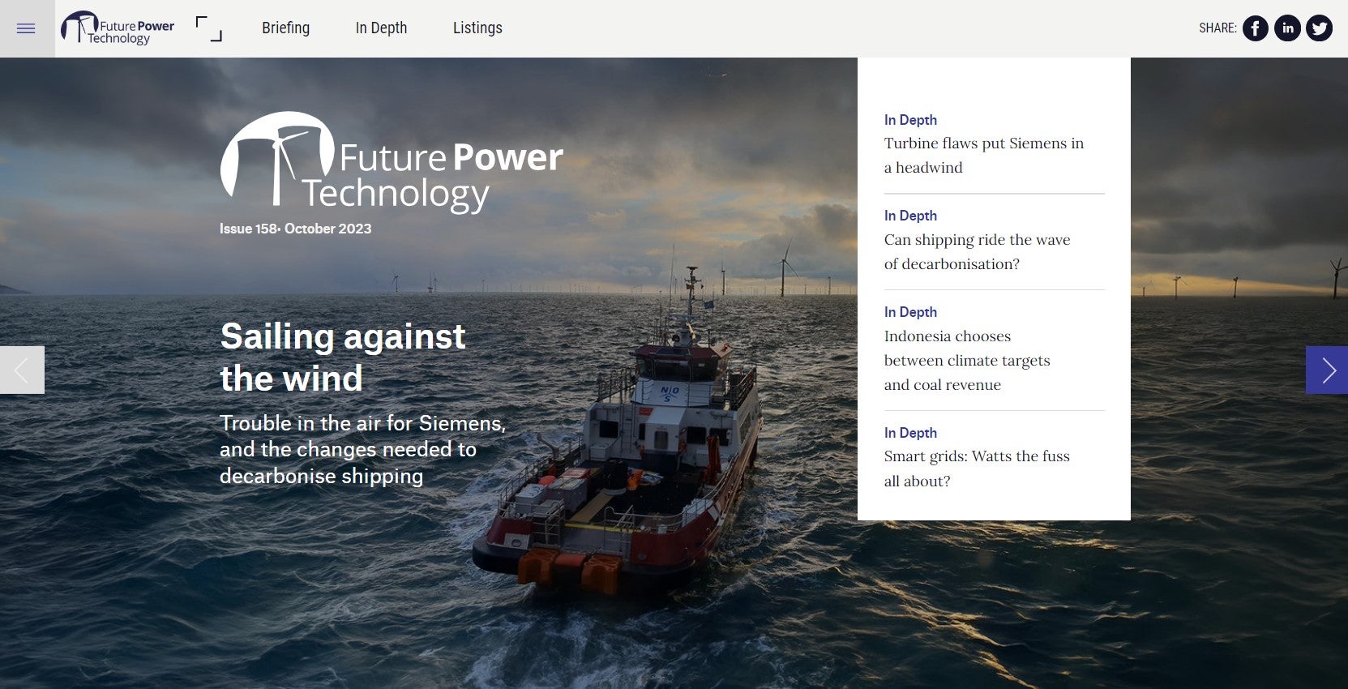The height and width of the screenshot is (689, 1348).
Task: Click the Trouble in the air subtitle
Action: (362, 449)
